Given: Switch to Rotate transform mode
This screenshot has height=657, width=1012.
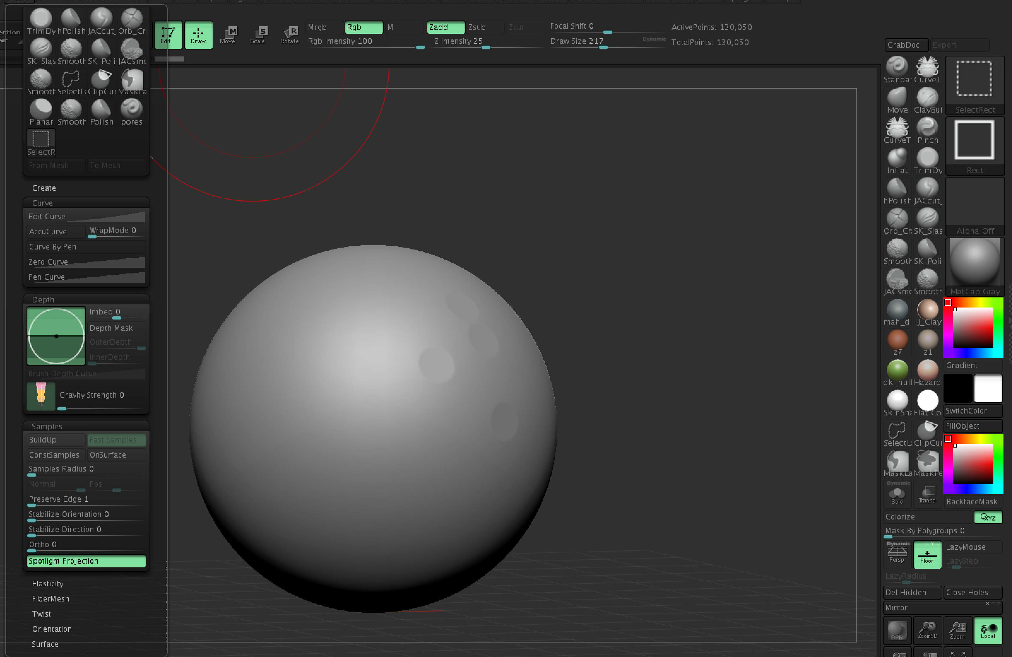Looking at the screenshot, I should point(290,35).
